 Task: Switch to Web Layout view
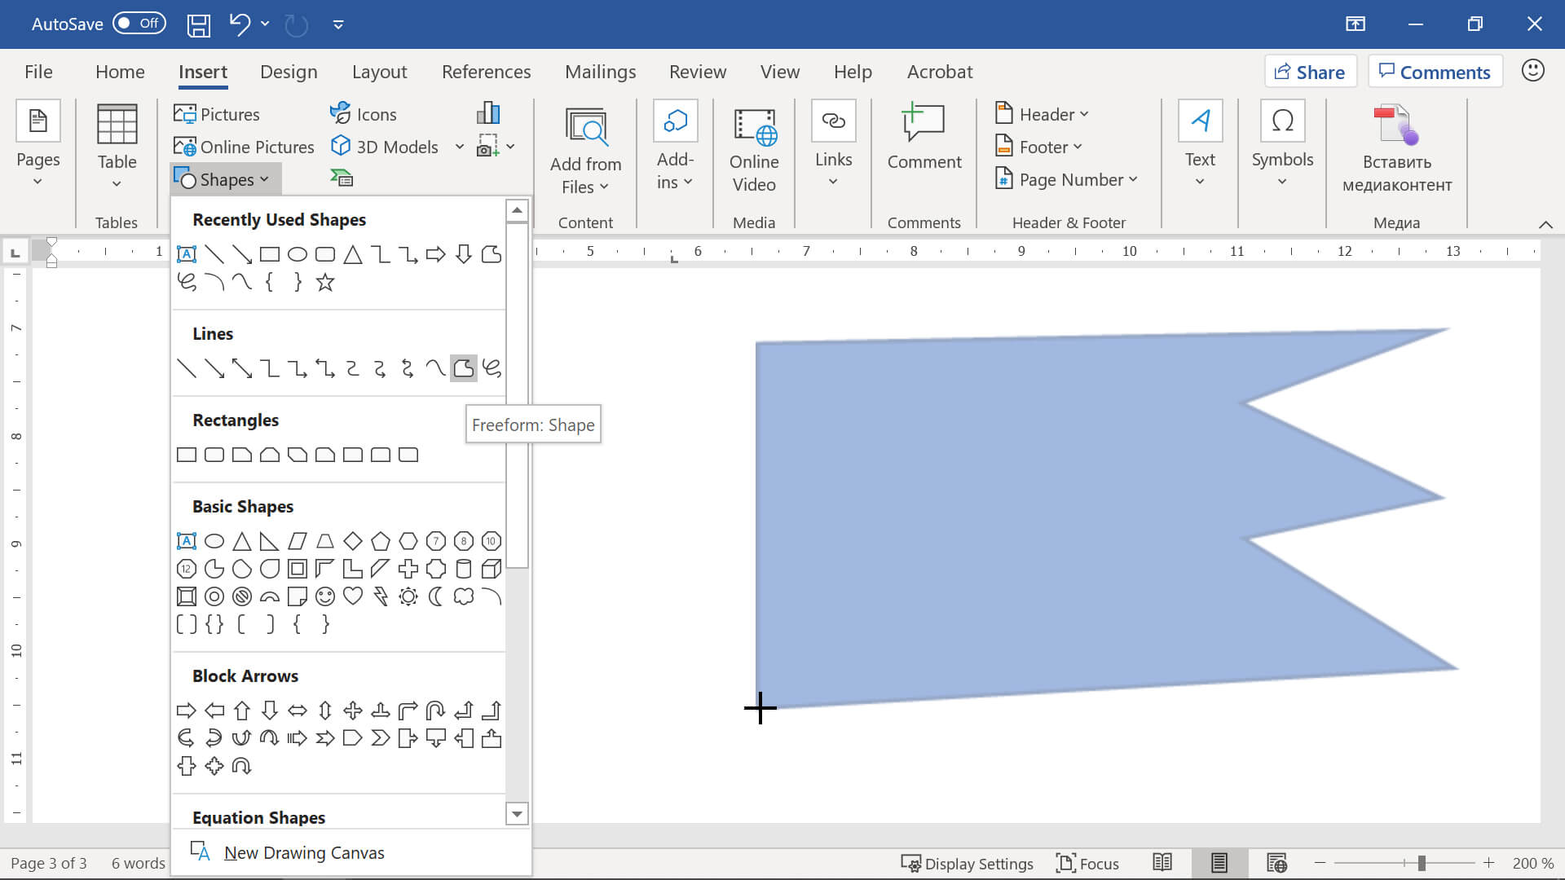[1276, 863]
